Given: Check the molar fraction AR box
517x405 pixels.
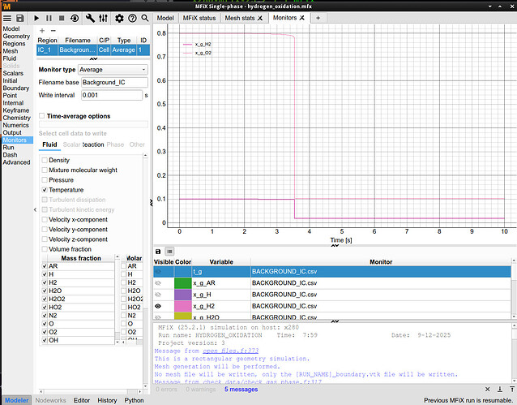Looking at the screenshot, I should pos(124,266).
